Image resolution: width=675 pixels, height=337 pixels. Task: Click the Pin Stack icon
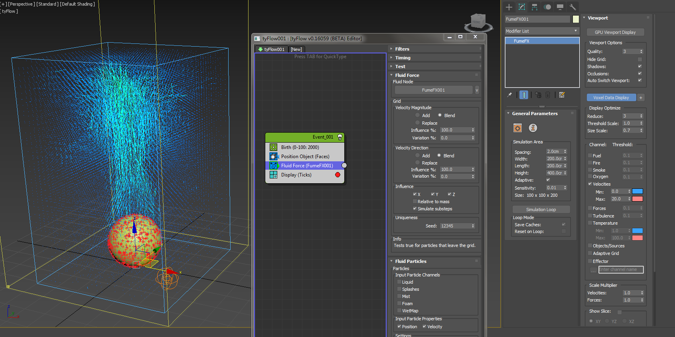509,95
